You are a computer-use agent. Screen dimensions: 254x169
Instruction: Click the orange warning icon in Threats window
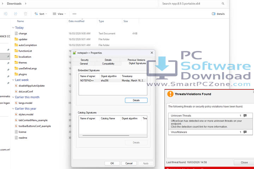170,94
